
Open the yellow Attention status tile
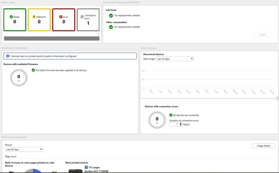pyautogui.click(x=39, y=20)
